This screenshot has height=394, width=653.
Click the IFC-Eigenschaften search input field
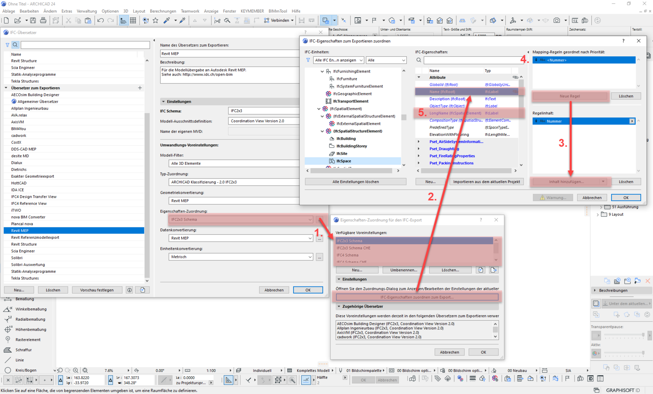pos(473,60)
